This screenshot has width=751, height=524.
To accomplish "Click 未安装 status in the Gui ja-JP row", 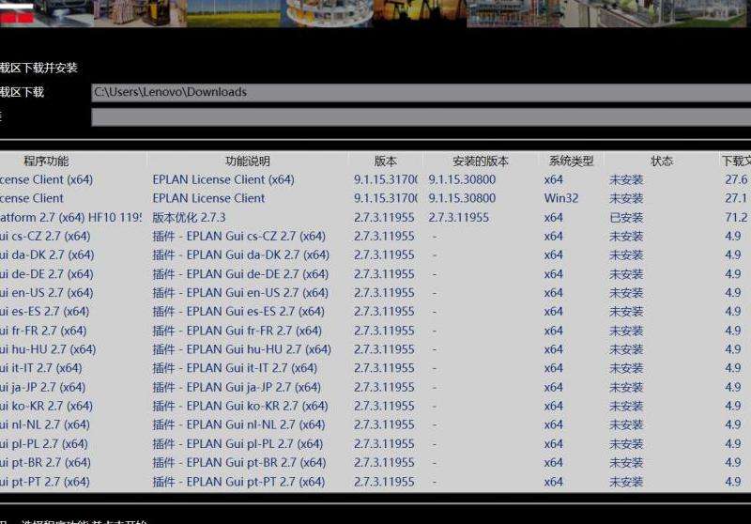I will (x=626, y=387).
